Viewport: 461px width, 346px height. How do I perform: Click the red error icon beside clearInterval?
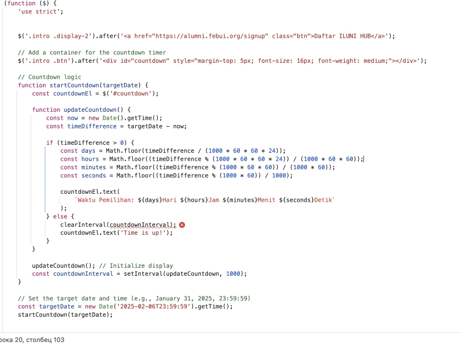point(182,225)
